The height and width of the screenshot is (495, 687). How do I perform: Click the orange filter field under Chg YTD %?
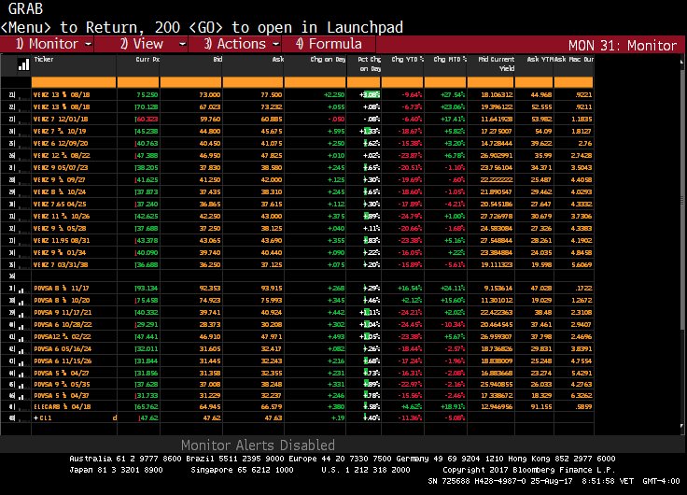(402, 82)
